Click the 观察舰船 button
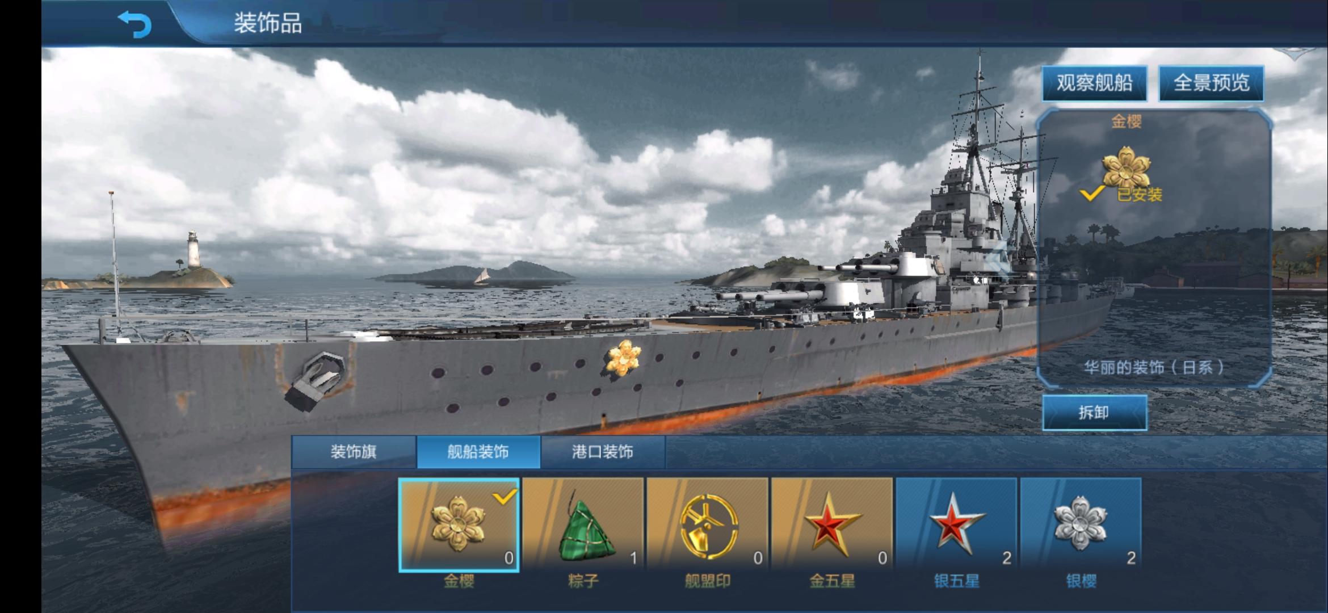Image resolution: width=1328 pixels, height=613 pixels. click(x=1094, y=83)
